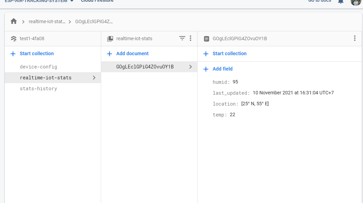The image size is (363, 203).
Task: Click the location field geopoint value
Action: 255,104
